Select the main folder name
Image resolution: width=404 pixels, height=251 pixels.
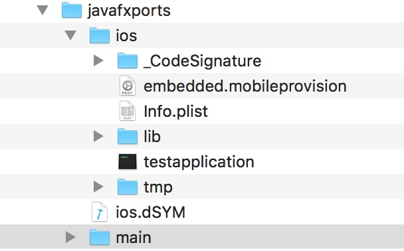[x=134, y=238]
